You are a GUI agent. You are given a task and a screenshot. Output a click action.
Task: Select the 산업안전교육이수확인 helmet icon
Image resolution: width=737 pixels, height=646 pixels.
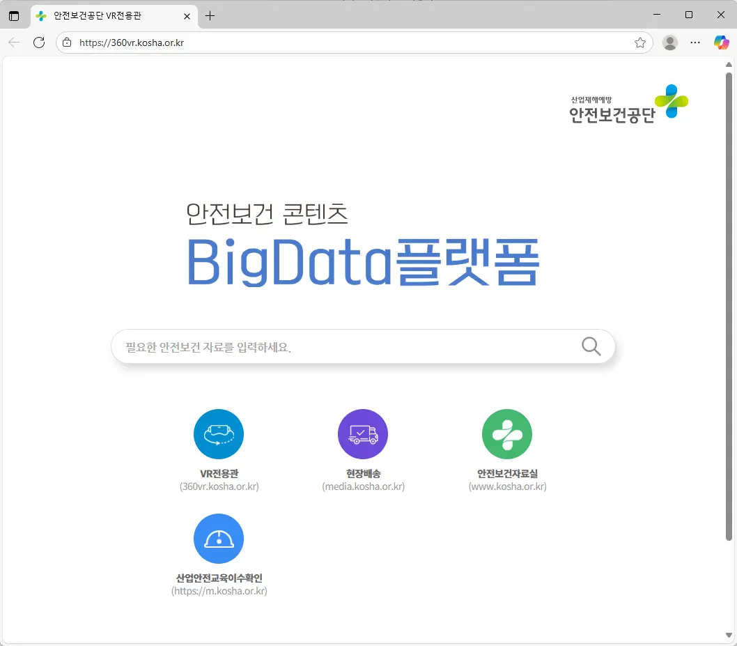(218, 539)
